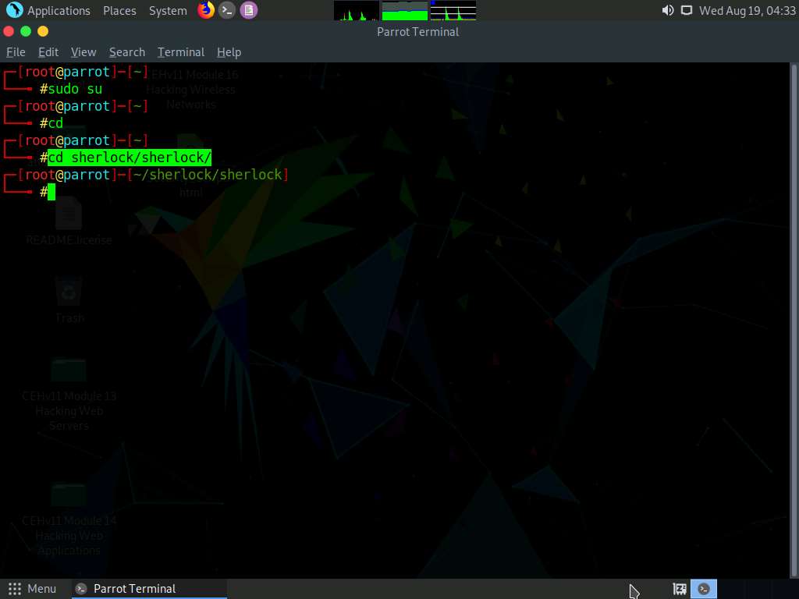
Task: Click the ~/sherlock/sherlock path in prompt
Action: pyautogui.click(x=208, y=175)
